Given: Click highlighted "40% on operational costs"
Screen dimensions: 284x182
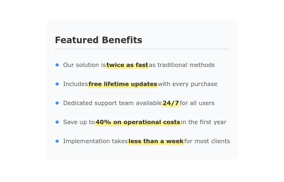Looking at the screenshot, I should 138,122.
